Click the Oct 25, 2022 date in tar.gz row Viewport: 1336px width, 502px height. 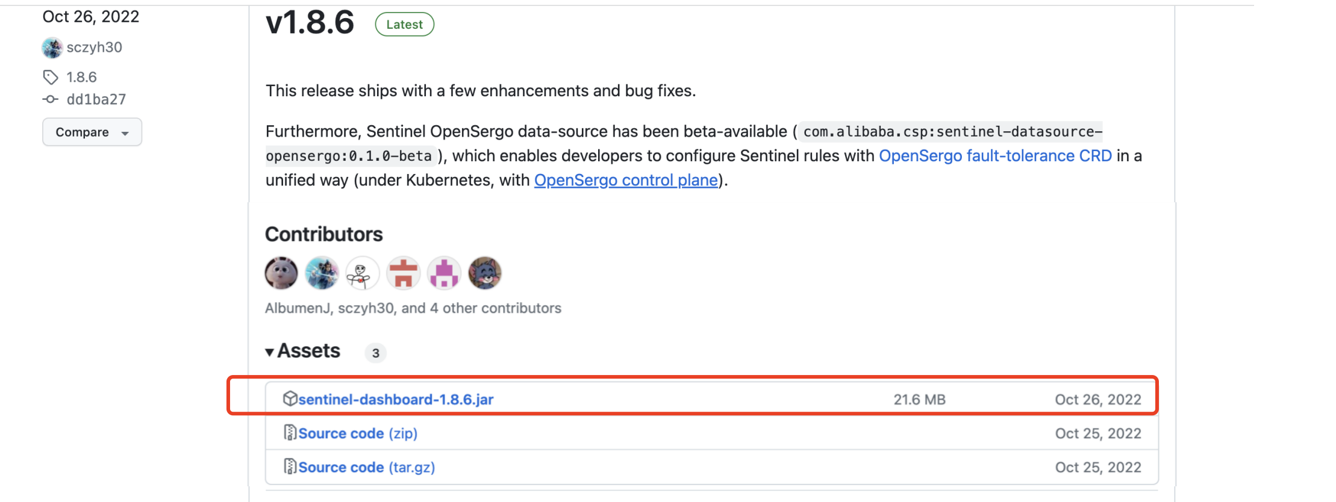pyautogui.click(x=1098, y=467)
